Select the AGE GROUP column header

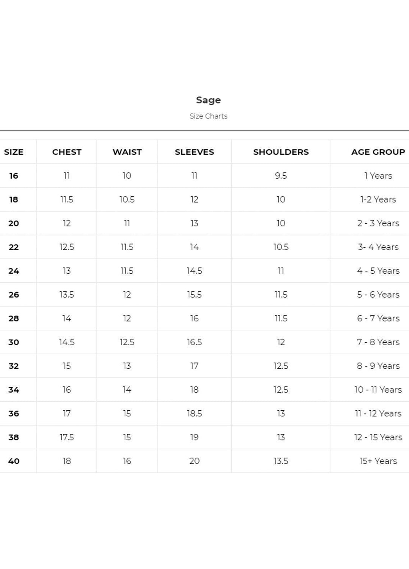click(378, 152)
